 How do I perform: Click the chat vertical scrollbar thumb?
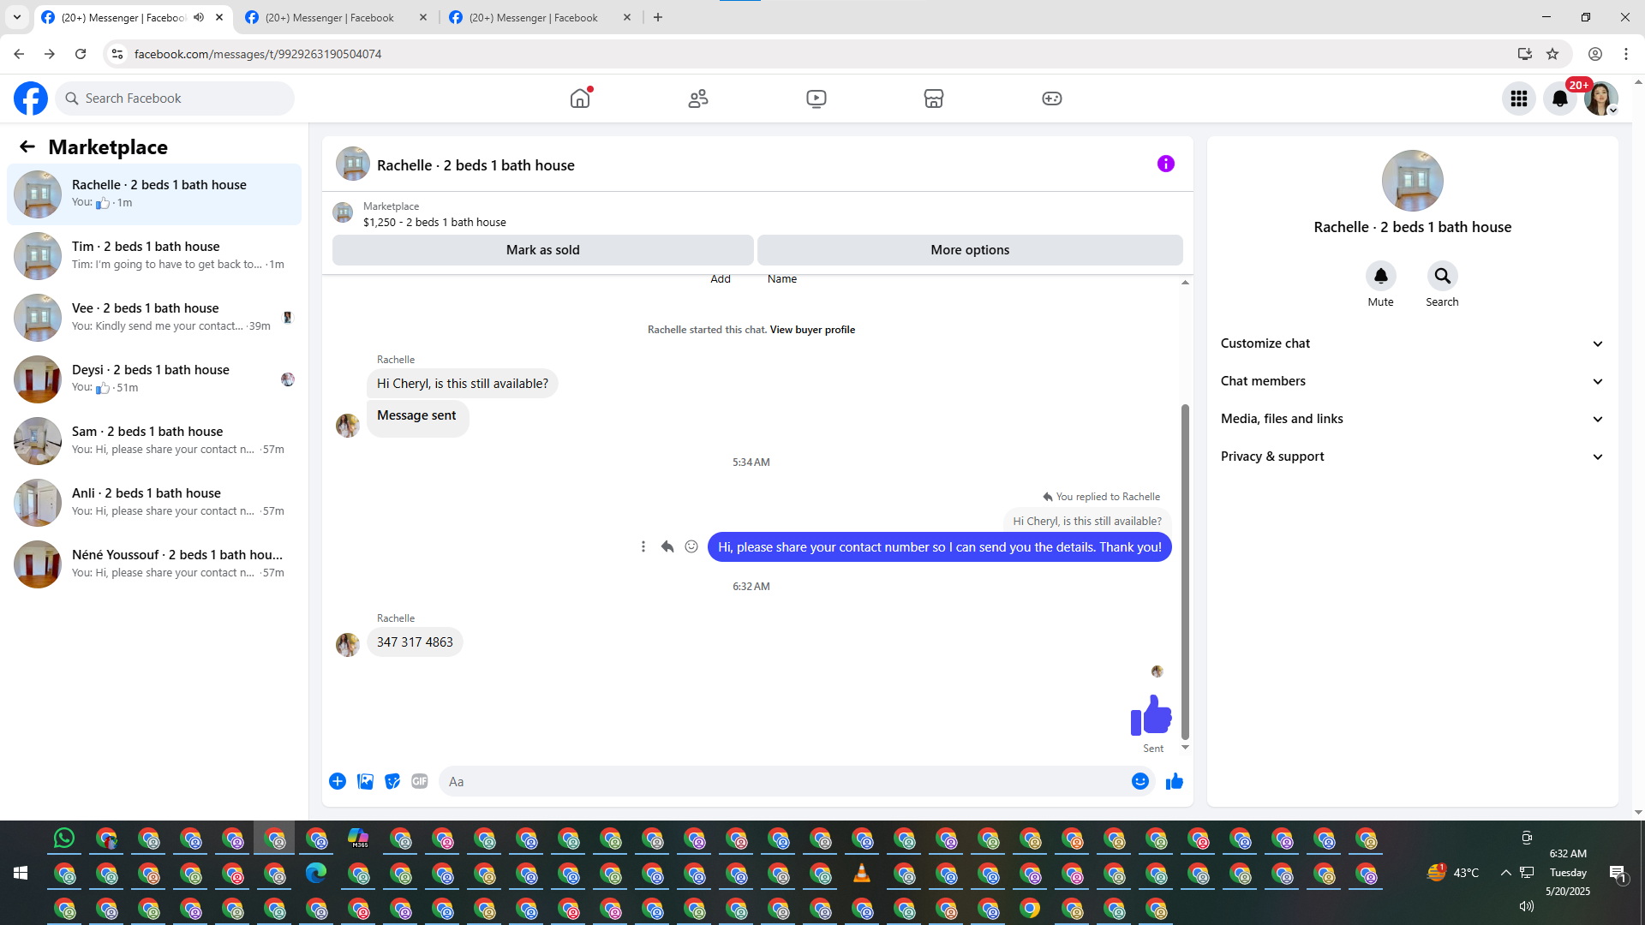1185,570
